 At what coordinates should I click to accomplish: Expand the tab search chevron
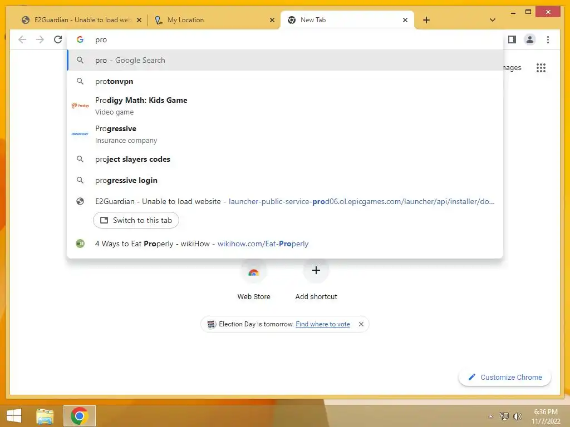click(x=493, y=20)
